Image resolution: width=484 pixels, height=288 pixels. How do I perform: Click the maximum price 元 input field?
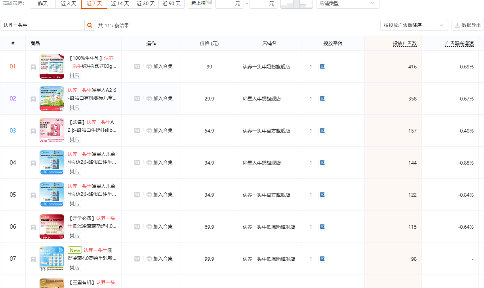263,3
